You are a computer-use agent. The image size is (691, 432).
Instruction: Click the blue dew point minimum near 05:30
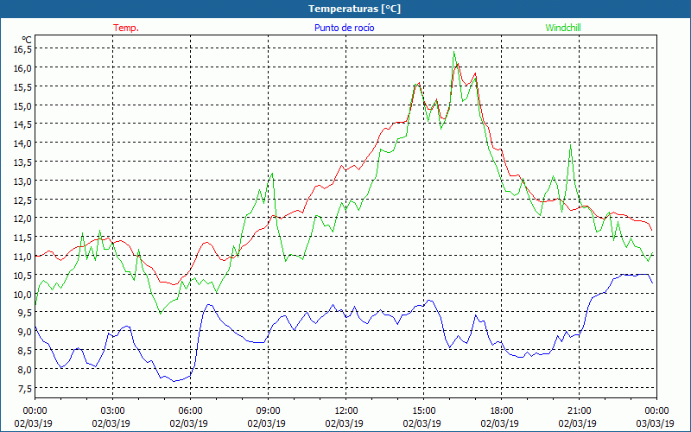[x=174, y=381]
